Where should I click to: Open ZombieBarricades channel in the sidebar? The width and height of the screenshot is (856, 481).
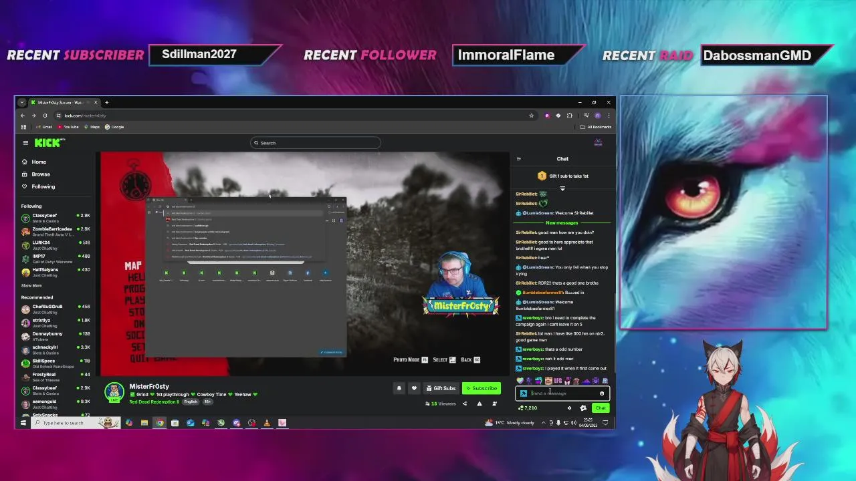coord(56,231)
